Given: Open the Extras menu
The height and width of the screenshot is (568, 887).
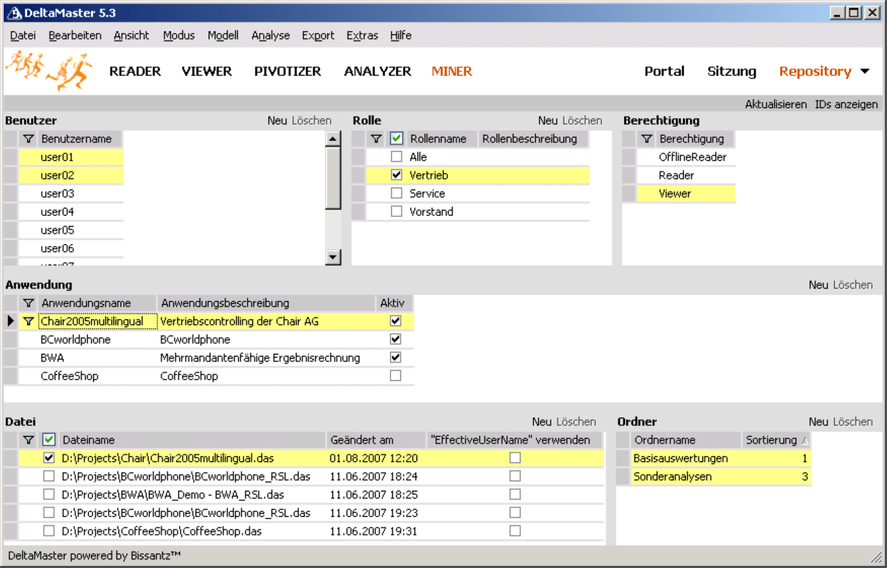Looking at the screenshot, I should [x=362, y=35].
